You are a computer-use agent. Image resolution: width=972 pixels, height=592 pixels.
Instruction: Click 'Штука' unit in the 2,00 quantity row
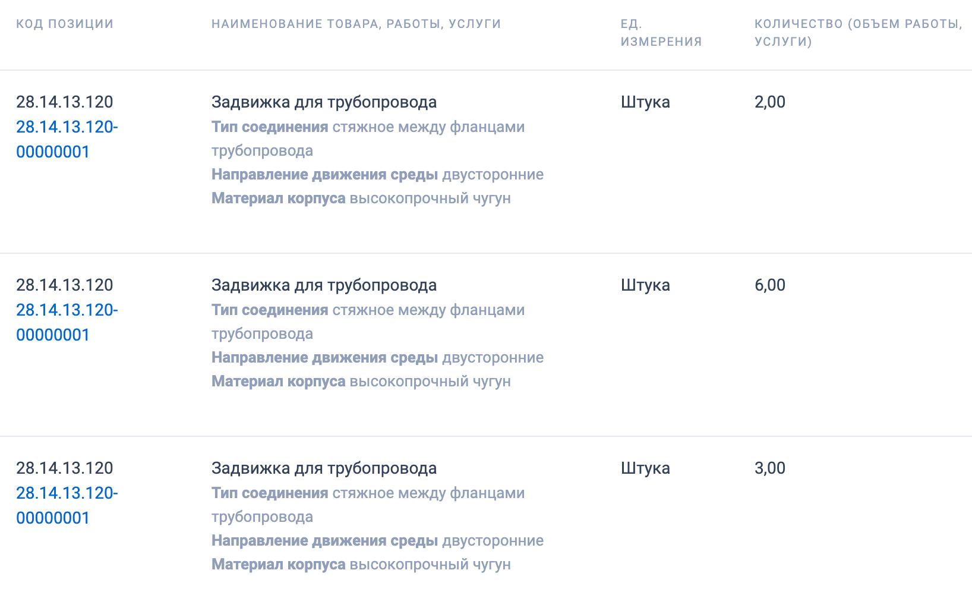(645, 102)
